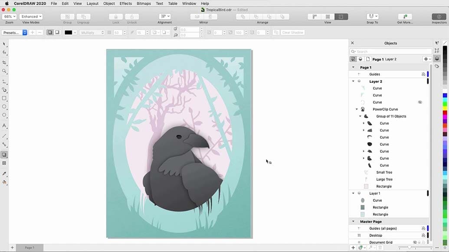Toggle visibility of the hidden Curve object
This screenshot has height=252, width=449.
point(420,102)
